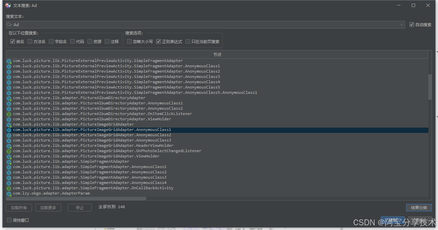Click the class icon beside PictureAlbumDirectoryAdapter.AnonymousClass2

pyautogui.click(x=9, y=109)
